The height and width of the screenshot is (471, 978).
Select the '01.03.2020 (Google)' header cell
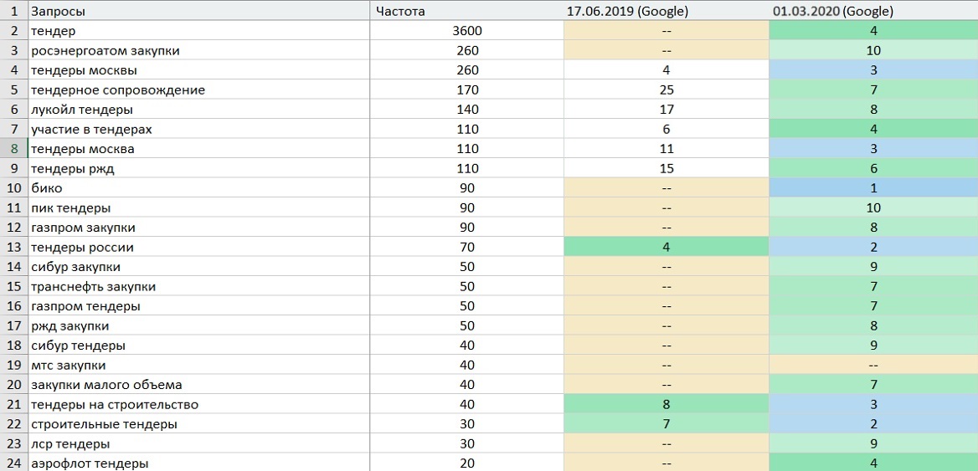(x=873, y=11)
